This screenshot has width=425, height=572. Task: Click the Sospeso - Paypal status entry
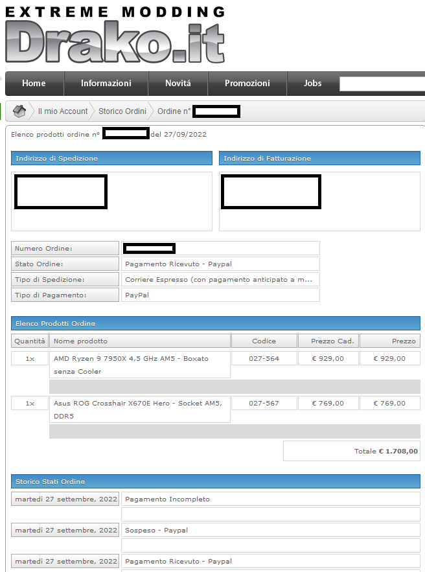point(271,530)
